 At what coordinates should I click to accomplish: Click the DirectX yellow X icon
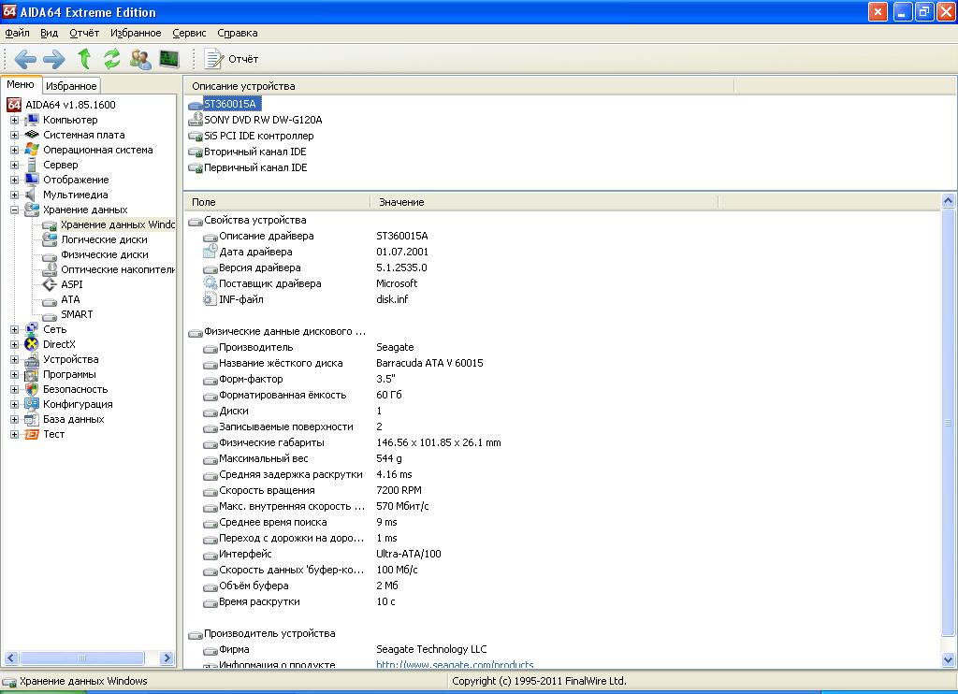point(32,344)
